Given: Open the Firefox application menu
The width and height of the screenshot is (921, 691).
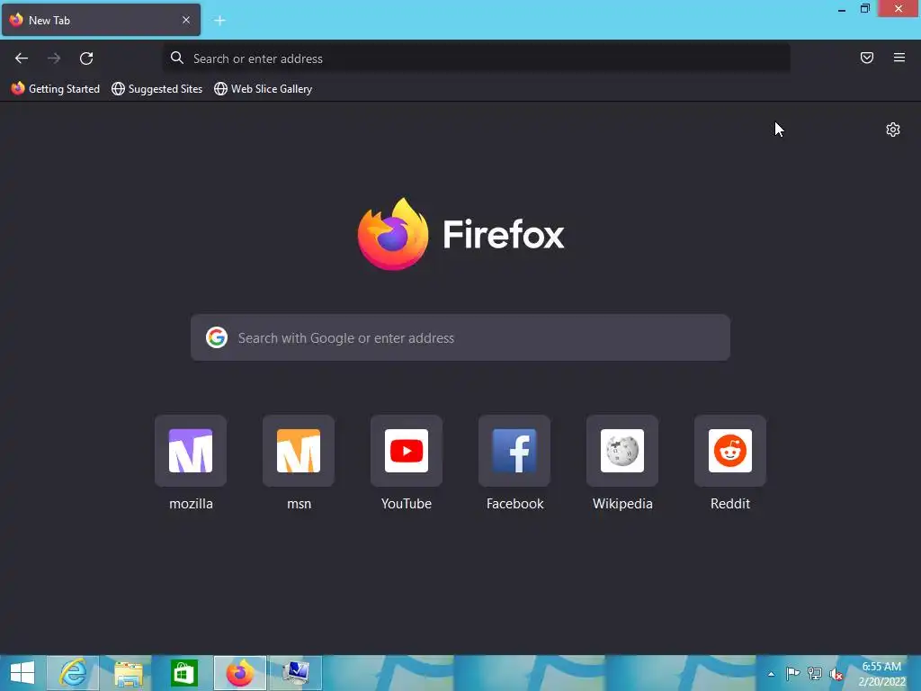Looking at the screenshot, I should (x=899, y=58).
